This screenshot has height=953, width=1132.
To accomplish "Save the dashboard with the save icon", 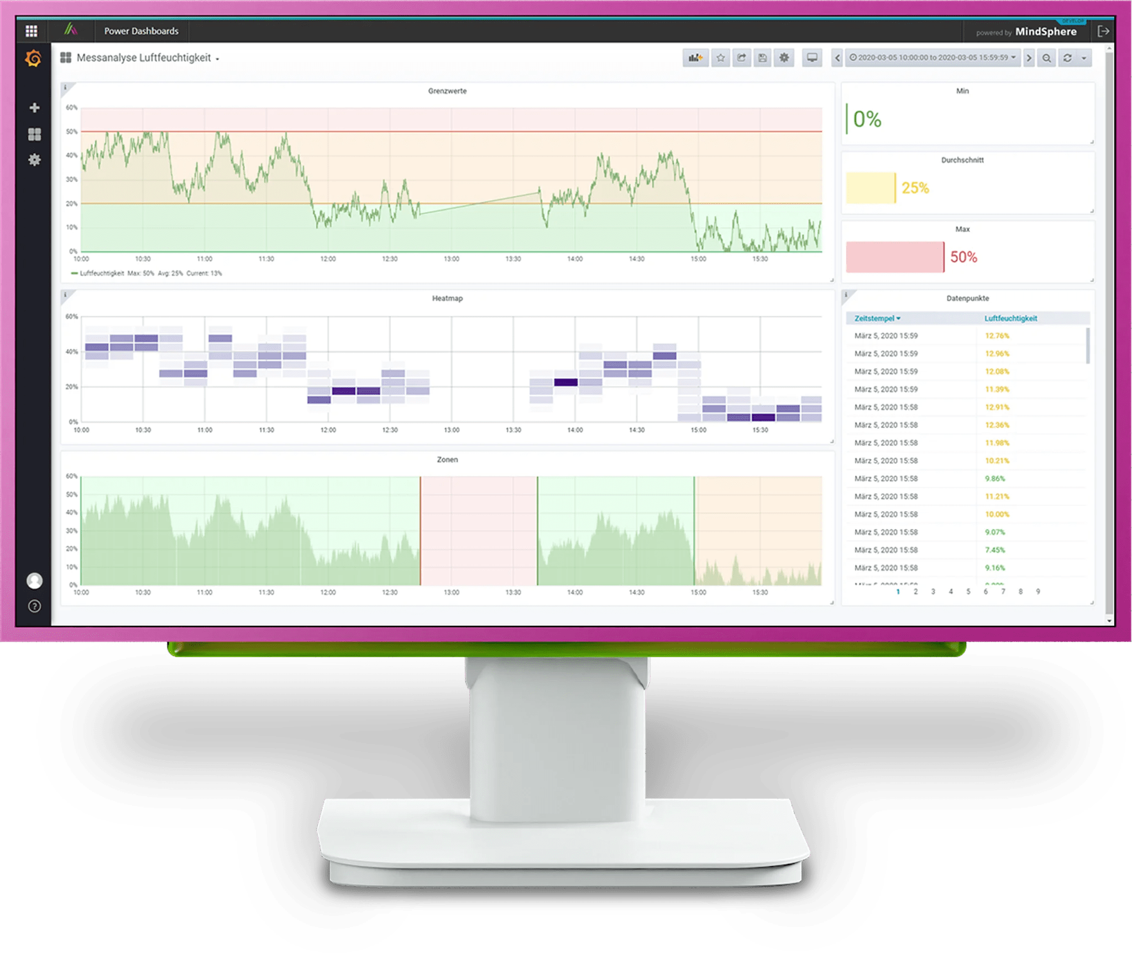I will pos(762,58).
